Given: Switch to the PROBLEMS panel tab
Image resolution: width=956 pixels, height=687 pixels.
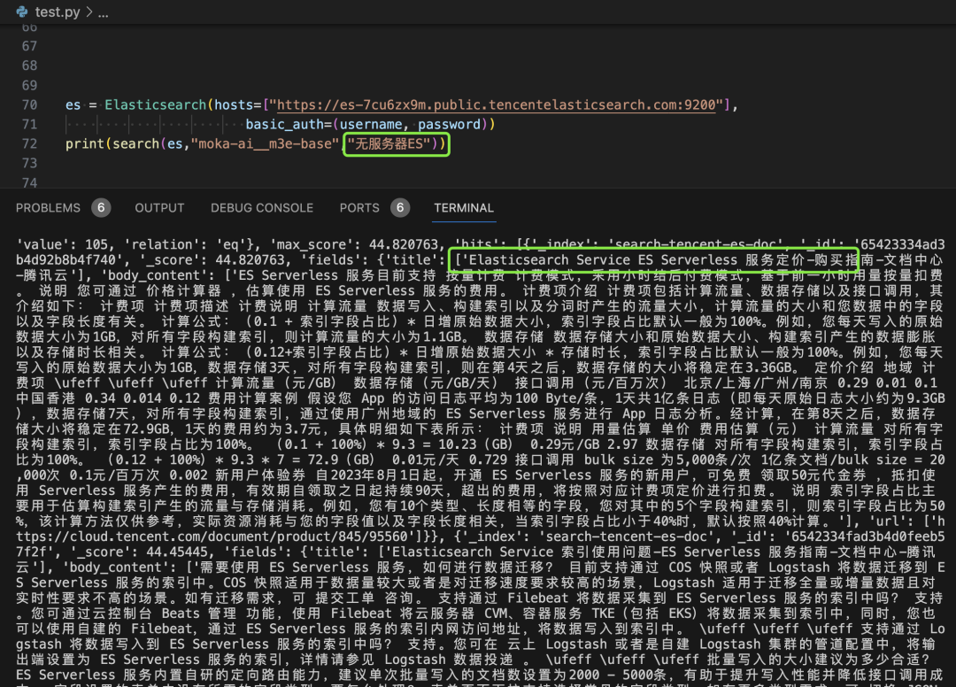Looking at the screenshot, I should click(x=48, y=208).
